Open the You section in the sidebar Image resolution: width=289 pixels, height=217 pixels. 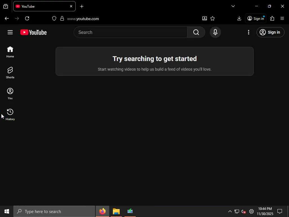pos(10,94)
